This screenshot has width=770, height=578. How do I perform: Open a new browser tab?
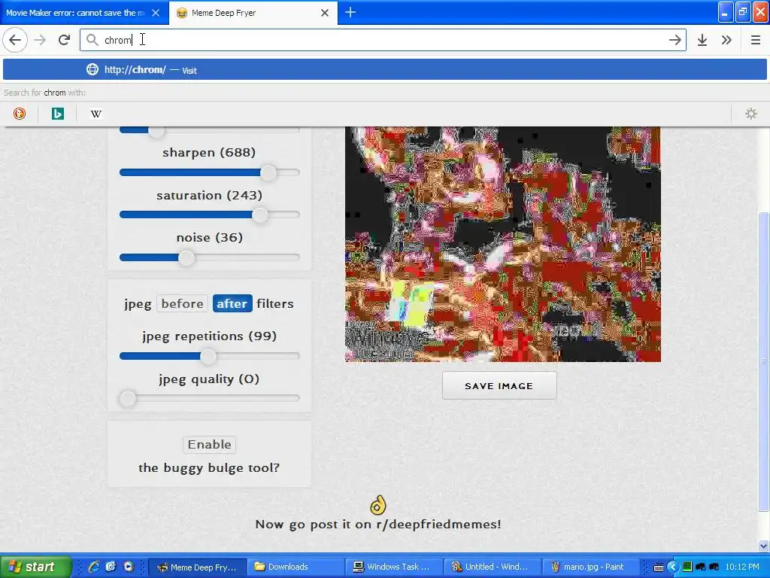tap(350, 12)
